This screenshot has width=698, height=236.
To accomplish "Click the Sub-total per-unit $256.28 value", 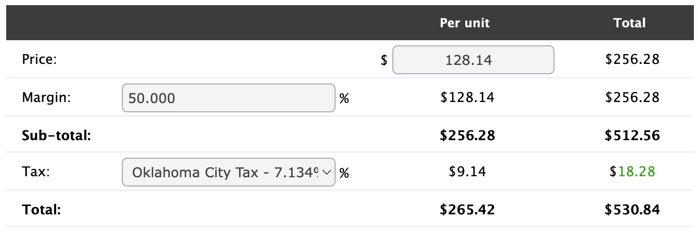I will 467,135.
